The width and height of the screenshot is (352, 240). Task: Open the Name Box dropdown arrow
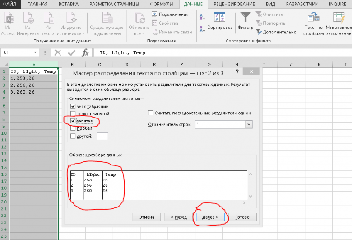(35, 52)
